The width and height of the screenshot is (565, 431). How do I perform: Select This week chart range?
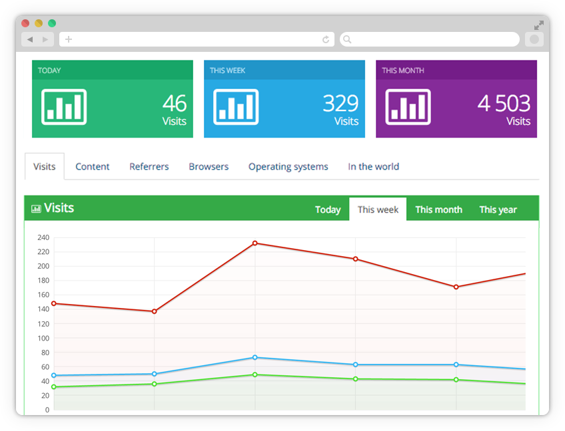[x=378, y=209]
